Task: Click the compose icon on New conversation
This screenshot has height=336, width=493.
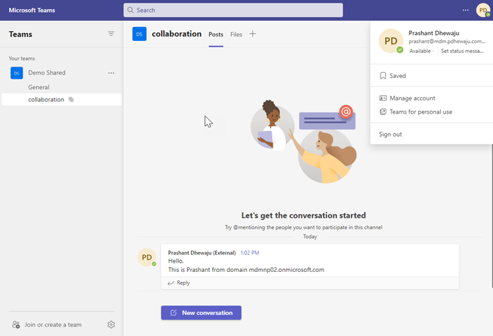Action: tap(173, 313)
